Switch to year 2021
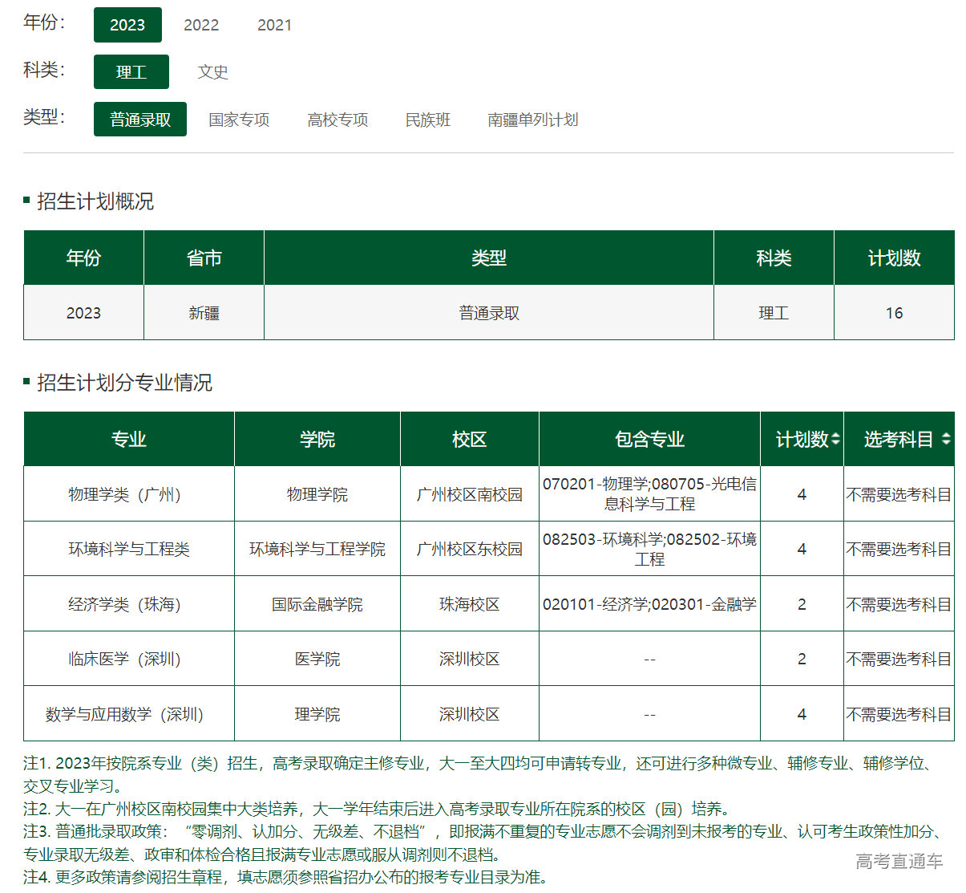Image resolution: width=966 pixels, height=893 pixels. (x=274, y=25)
